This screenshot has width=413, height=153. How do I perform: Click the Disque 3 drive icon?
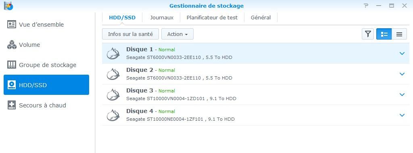[x=113, y=95]
